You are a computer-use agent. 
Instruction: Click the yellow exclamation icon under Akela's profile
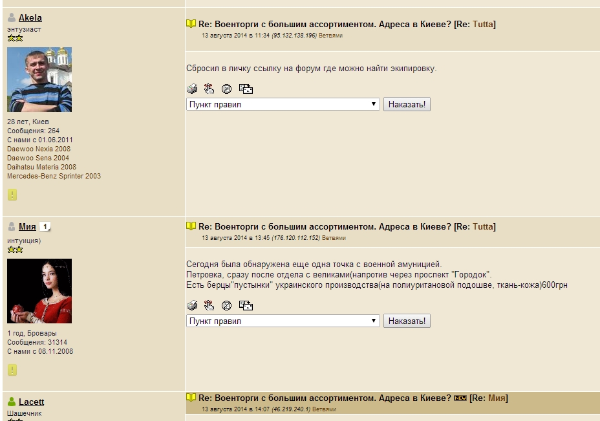12,195
